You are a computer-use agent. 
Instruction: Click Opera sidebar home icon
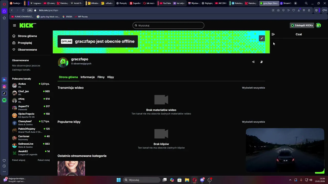click(4, 11)
